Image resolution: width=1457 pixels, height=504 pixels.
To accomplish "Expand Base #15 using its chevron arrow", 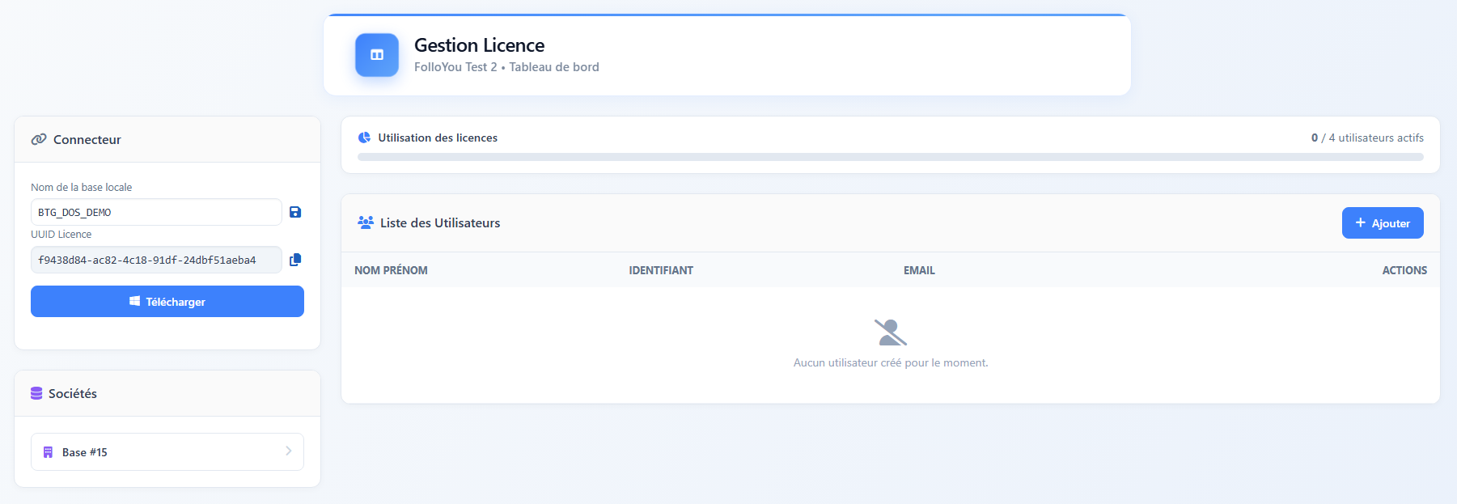I will pos(289,451).
